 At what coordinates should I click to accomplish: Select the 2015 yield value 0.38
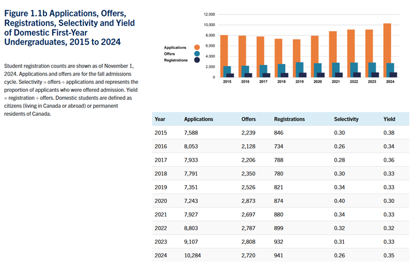pyautogui.click(x=388, y=132)
